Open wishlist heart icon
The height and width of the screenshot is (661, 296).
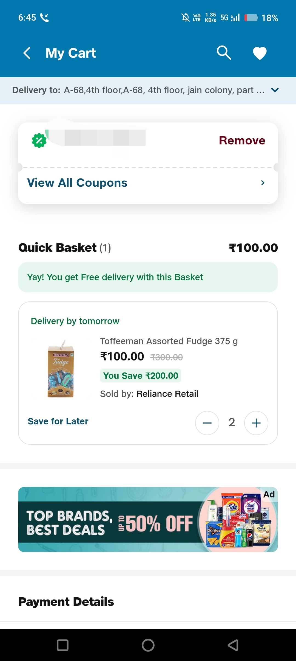tap(260, 53)
